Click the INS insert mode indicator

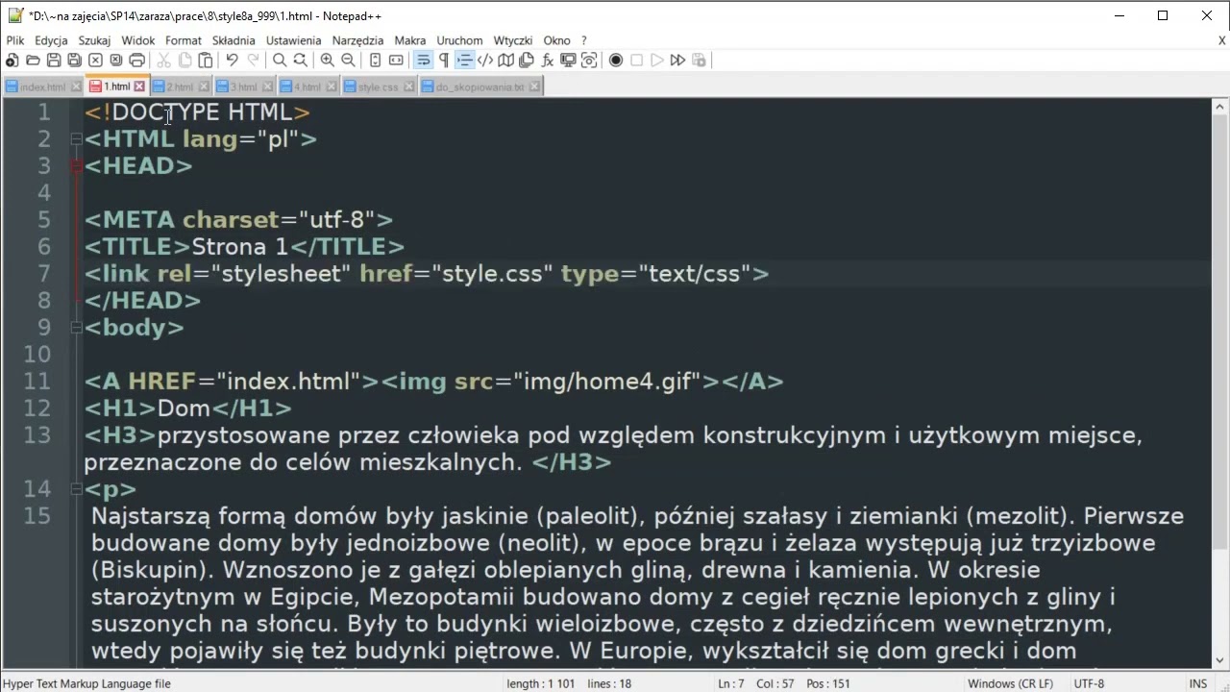pos(1197,683)
